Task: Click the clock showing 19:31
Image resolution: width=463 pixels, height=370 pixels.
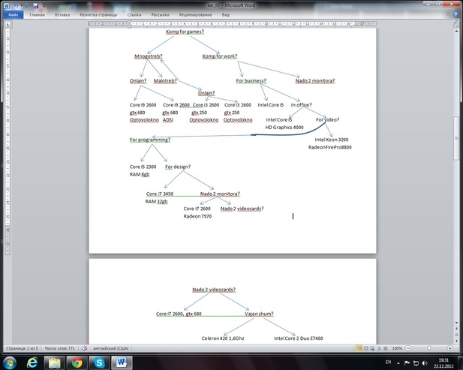Action: [443, 363]
